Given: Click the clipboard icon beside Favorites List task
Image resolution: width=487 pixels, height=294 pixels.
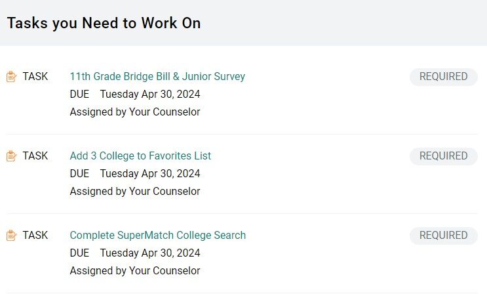Looking at the screenshot, I should pos(12,156).
